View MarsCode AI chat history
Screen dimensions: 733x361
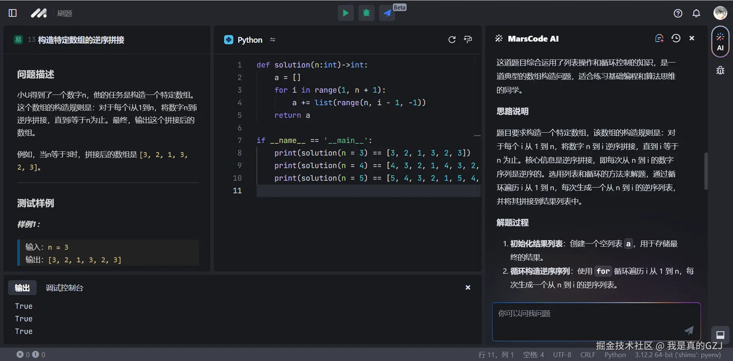(676, 38)
